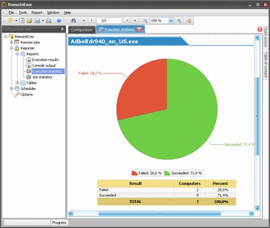Click the page number field showing 1/1

click(x=109, y=20)
